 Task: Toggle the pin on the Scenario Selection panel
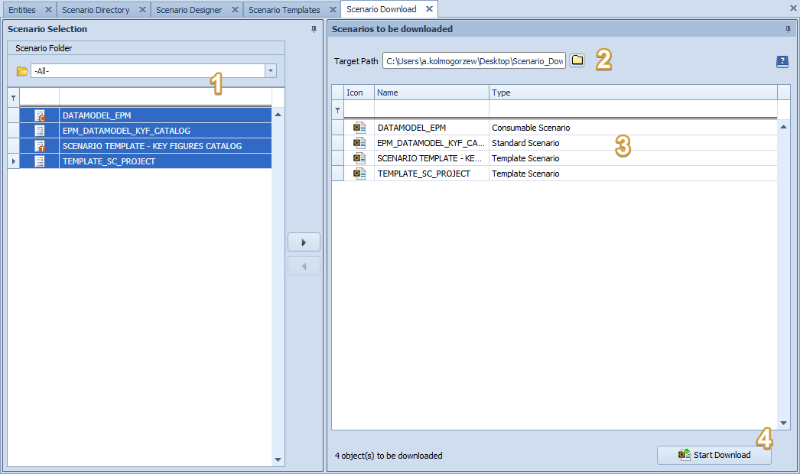(x=314, y=28)
